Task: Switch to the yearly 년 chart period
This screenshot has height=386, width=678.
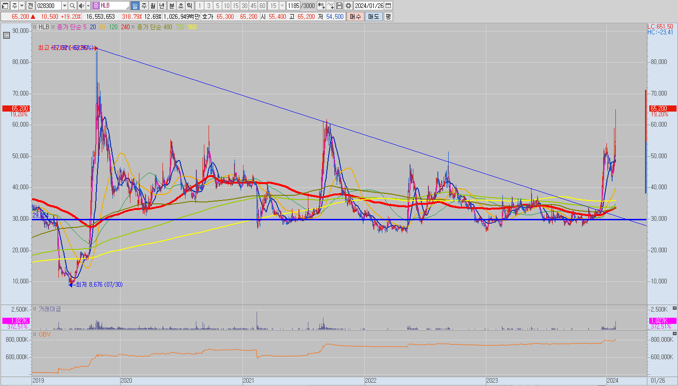Action: click(161, 6)
